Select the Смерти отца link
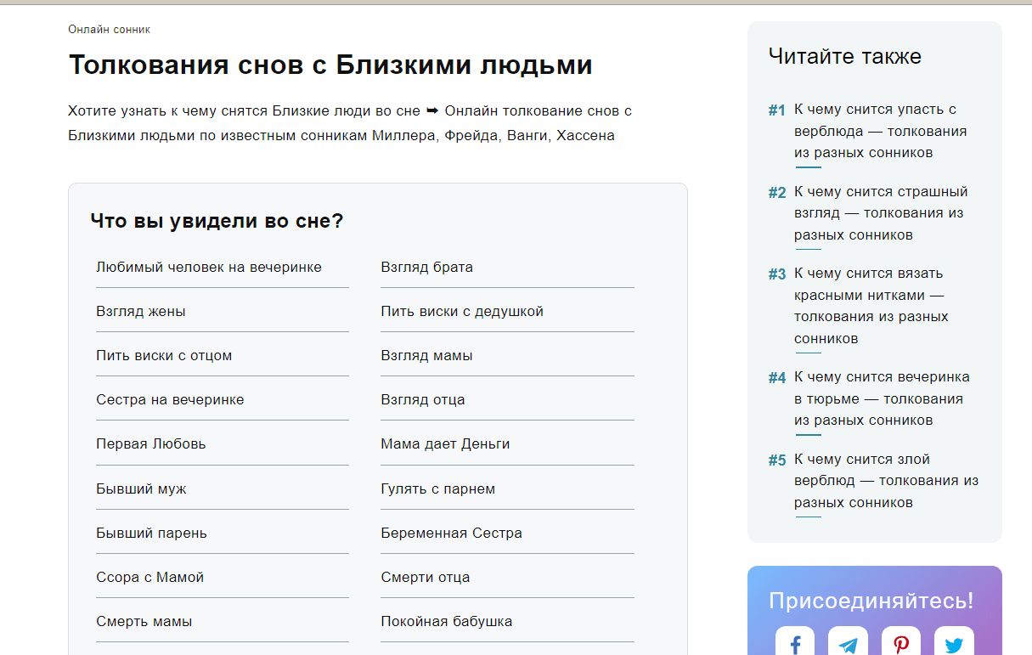Viewport: 1032px width, 655px height. pos(426,577)
